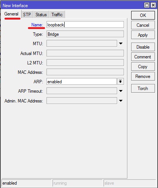
Task: Add a comment using Comment button
Action: tap(143, 57)
